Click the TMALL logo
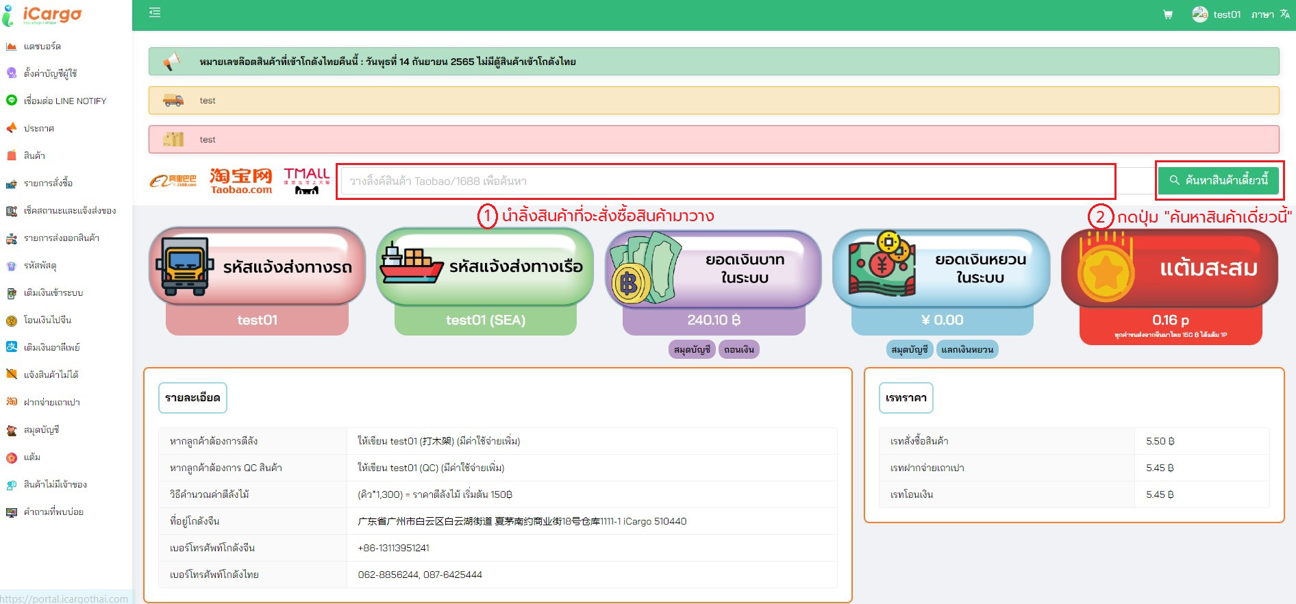Screen dimensions: 1296x604 [306, 181]
